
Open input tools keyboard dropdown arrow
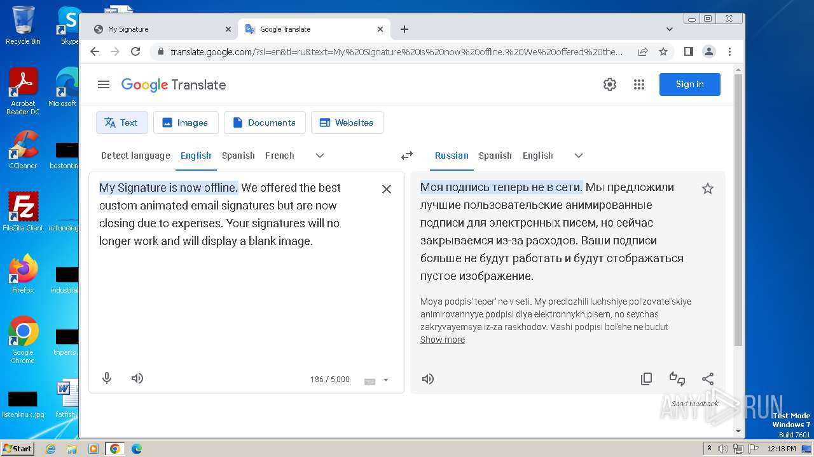click(x=385, y=380)
